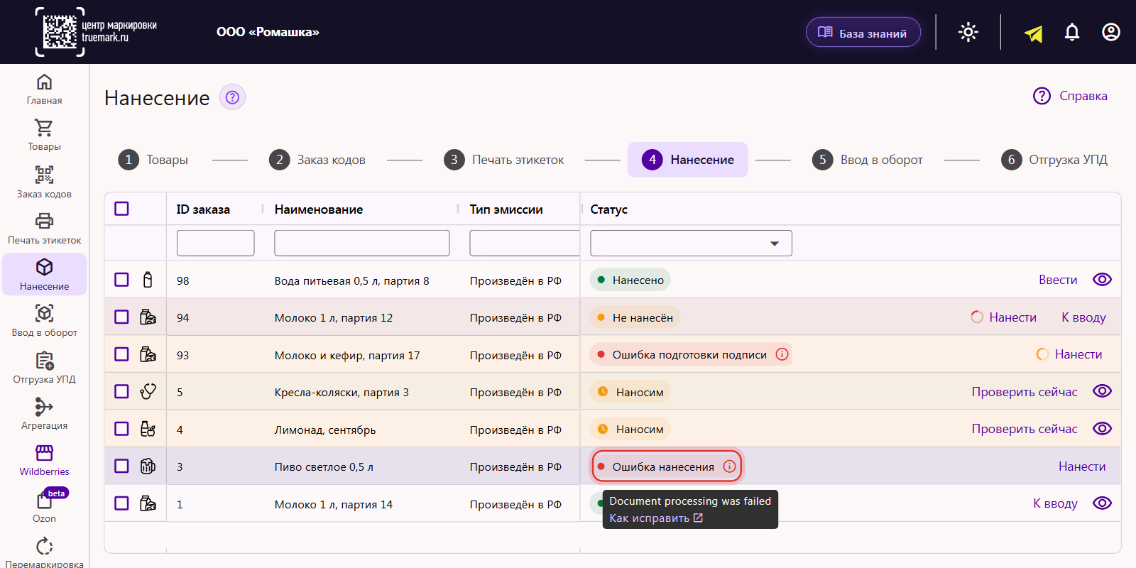Focus the Наименование filter field
1136x568 pixels.
click(362, 243)
